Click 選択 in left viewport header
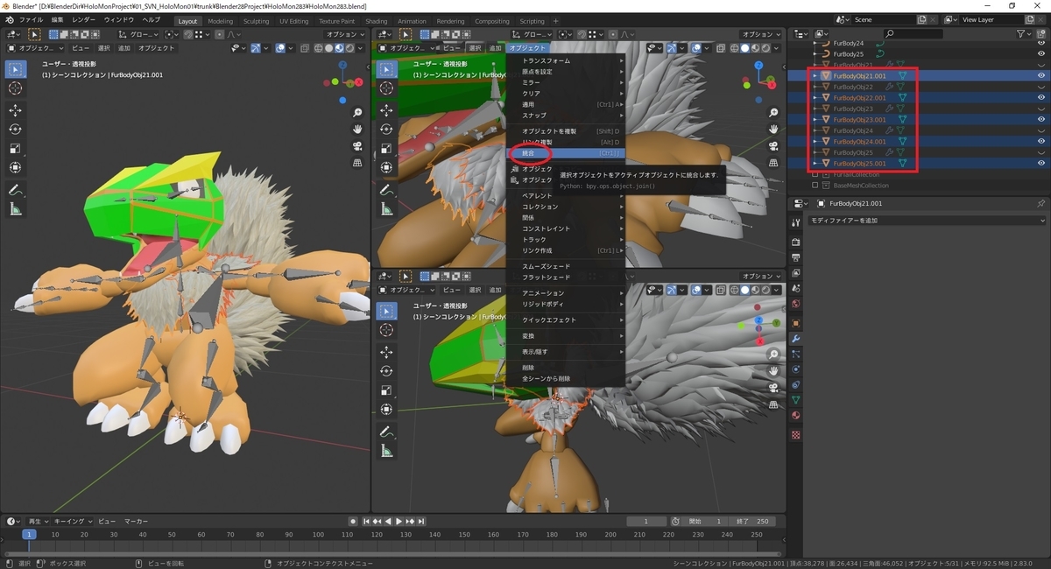 click(103, 48)
